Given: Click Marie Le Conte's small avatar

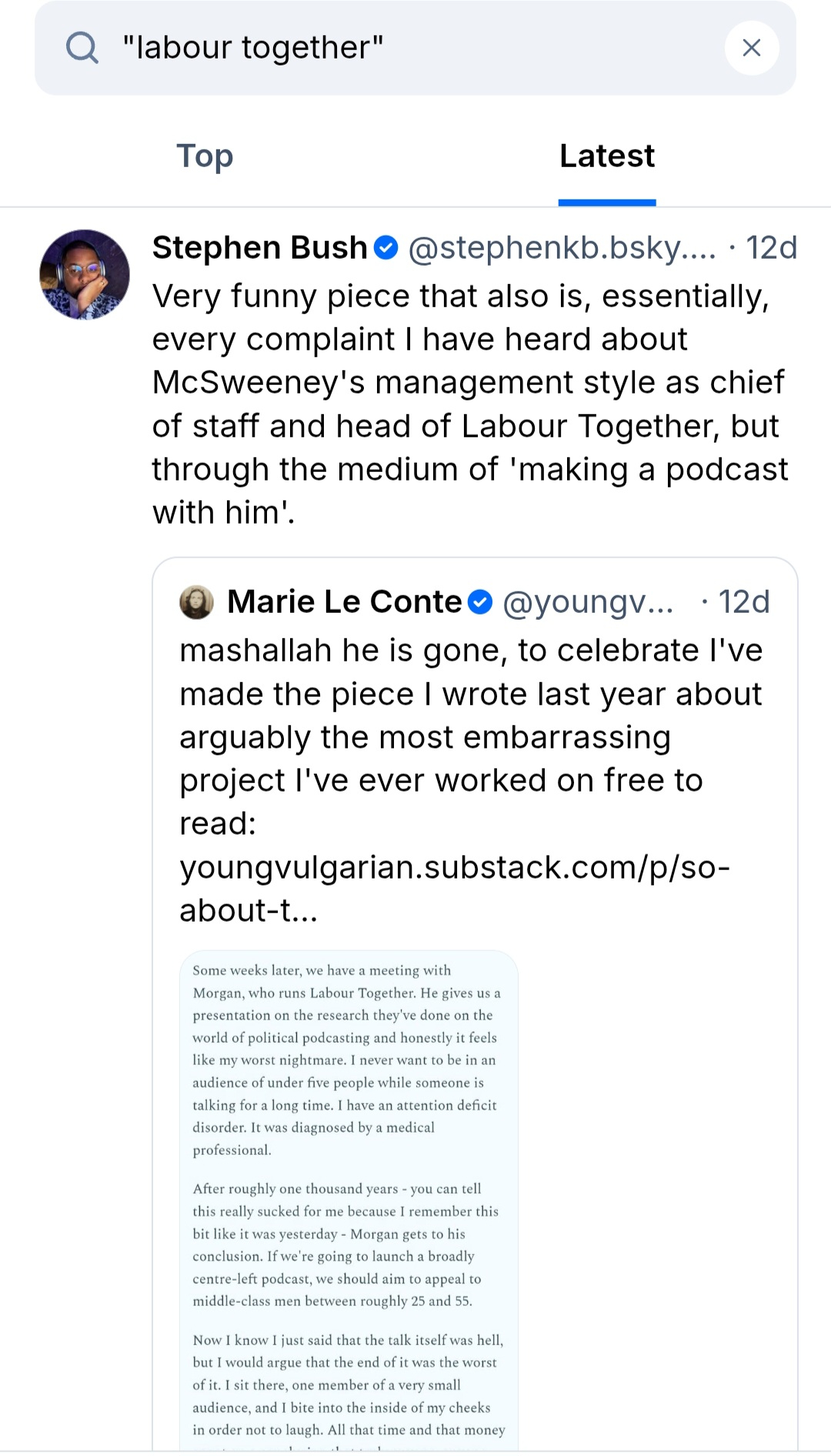Looking at the screenshot, I should coord(197,602).
